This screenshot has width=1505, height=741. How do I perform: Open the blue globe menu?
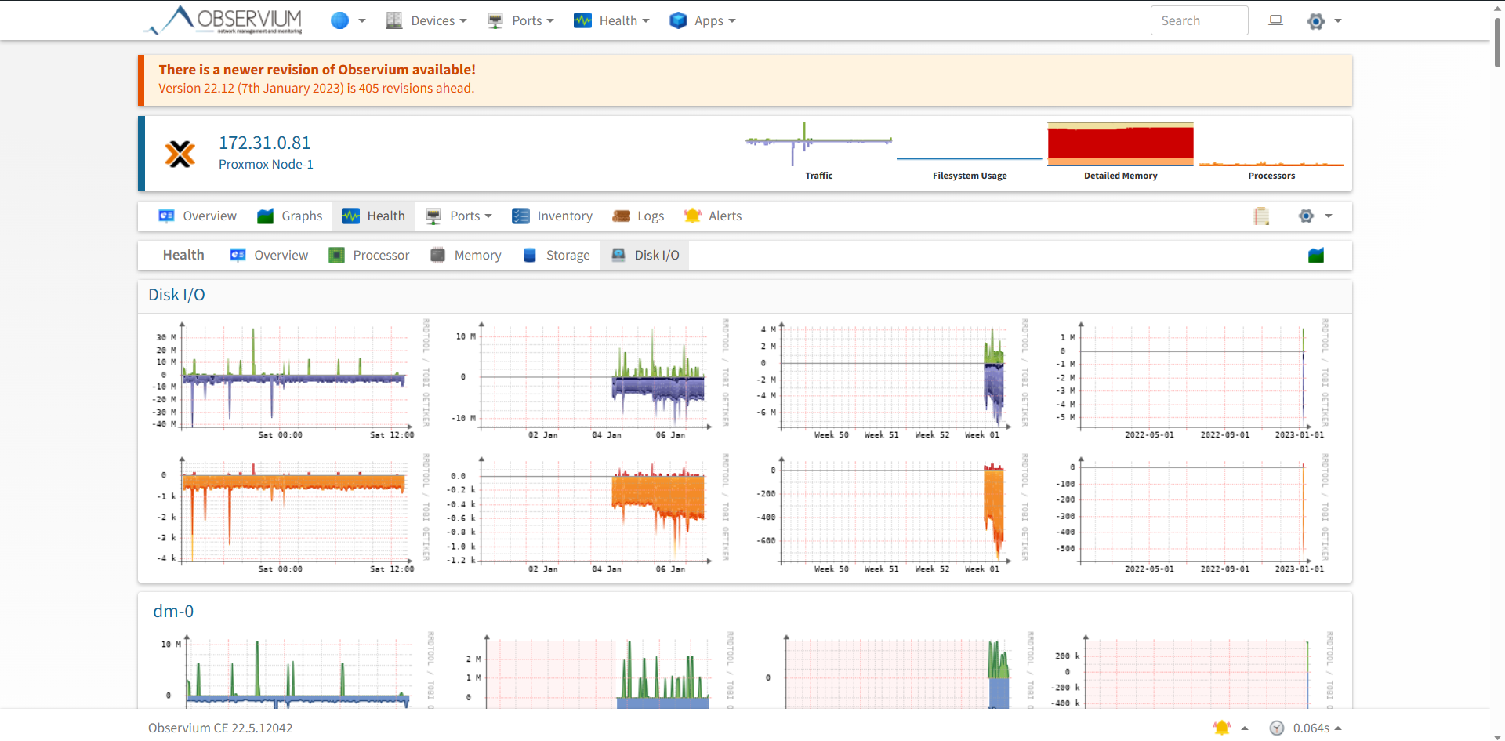coord(348,20)
